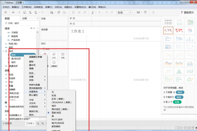Click the 智能显示 button
Screen dimensions: 197x131
pos(187,12)
